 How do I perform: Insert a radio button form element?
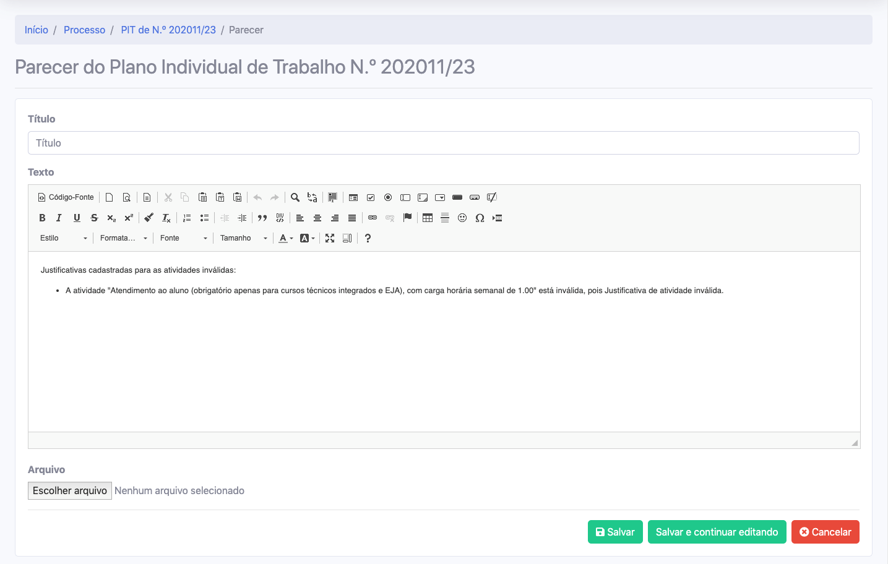[x=388, y=197]
